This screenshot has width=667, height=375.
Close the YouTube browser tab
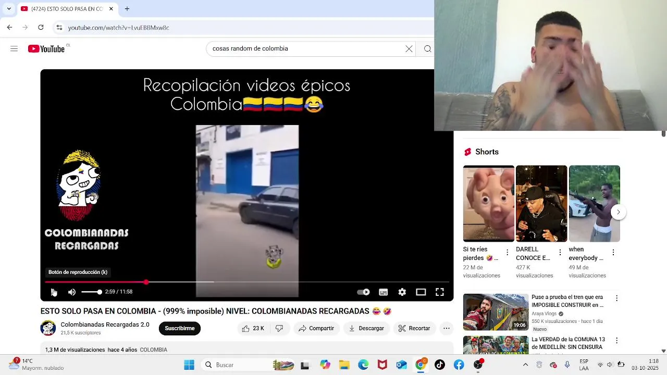pos(111,9)
